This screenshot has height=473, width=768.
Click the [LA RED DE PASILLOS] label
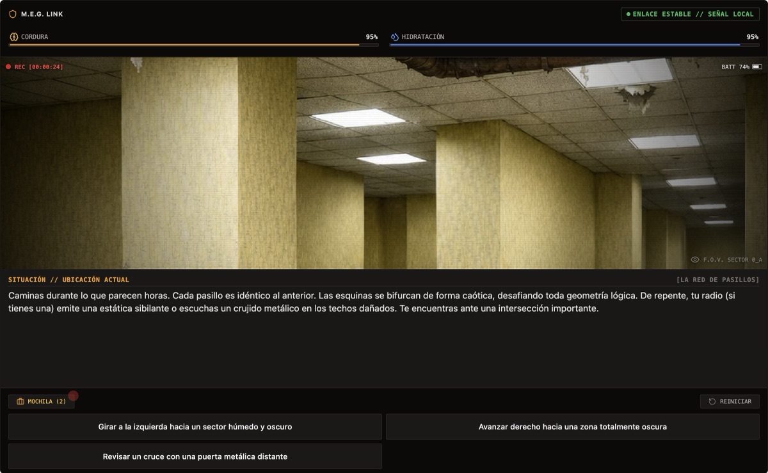click(717, 280)
